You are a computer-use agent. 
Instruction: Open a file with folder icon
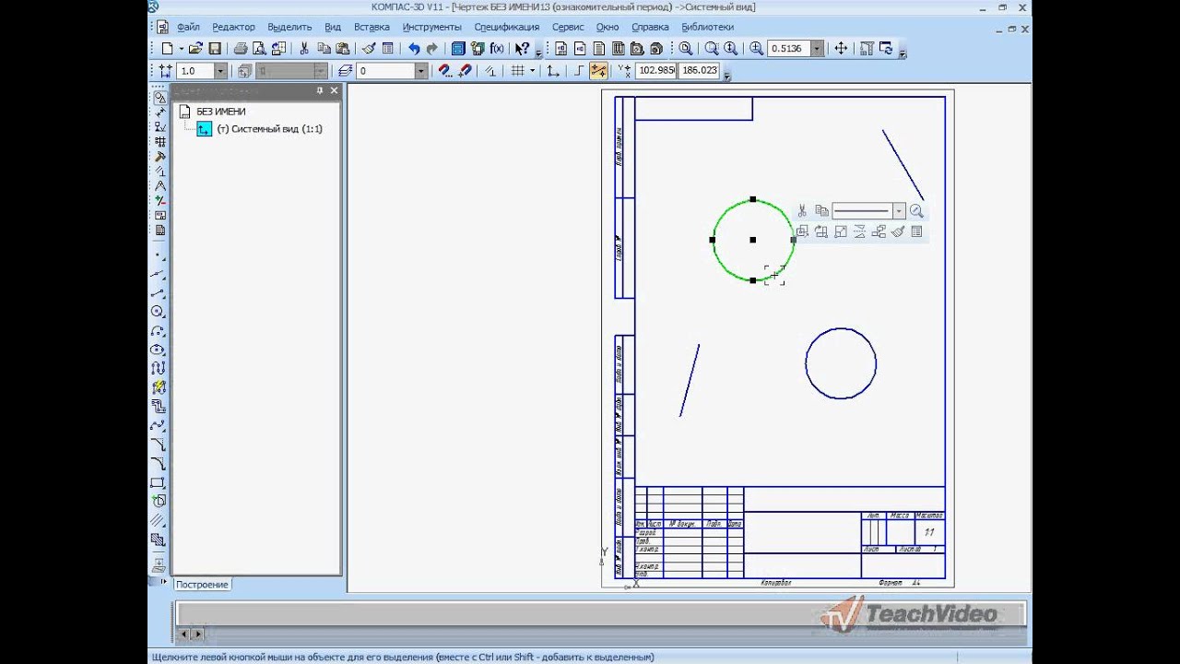pyautogui.click(x=195, y=49)
